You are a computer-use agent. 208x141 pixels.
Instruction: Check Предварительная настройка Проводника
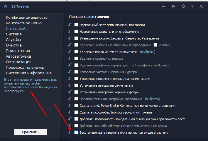point(76,99)
